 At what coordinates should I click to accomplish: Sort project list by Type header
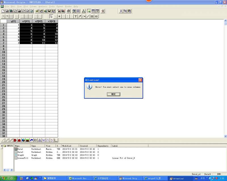[38, 146]
